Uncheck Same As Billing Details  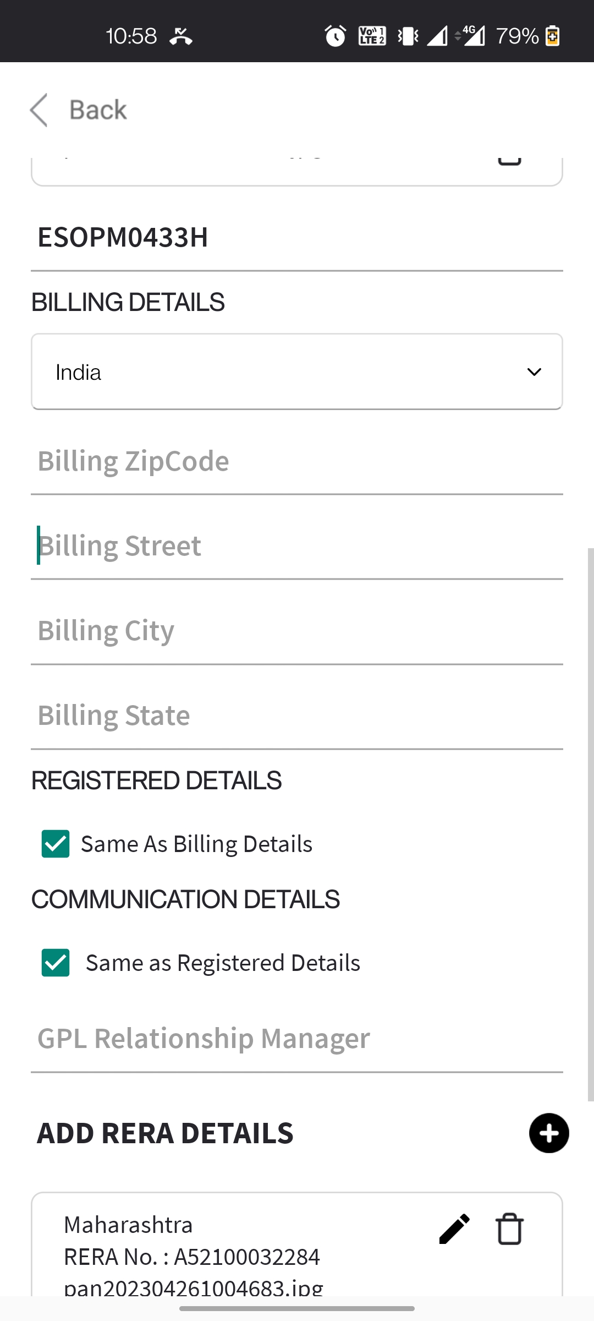pos(56,844)
